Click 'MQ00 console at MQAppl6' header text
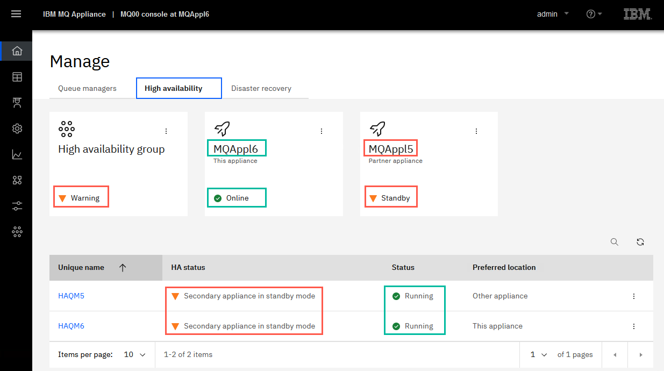 [x=165, y=14]
